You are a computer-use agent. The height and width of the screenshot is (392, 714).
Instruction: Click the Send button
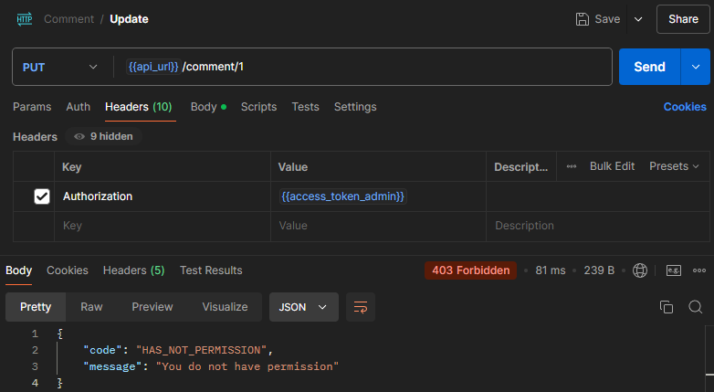[649, 67]
